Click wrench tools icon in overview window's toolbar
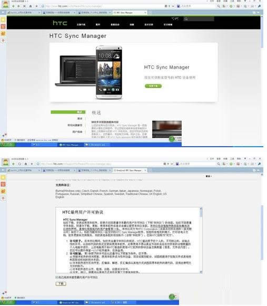The width and height of the screenshot is (267, 306). click(x=260, y=6)
